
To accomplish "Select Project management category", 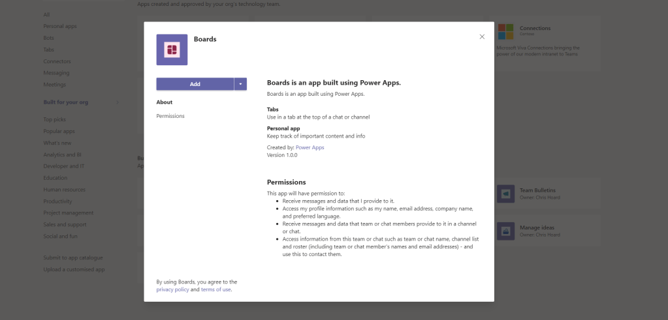I will [x=69, y=213].
